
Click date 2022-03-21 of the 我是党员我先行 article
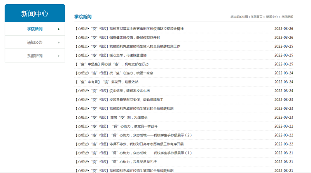click(x=284, y=162)
